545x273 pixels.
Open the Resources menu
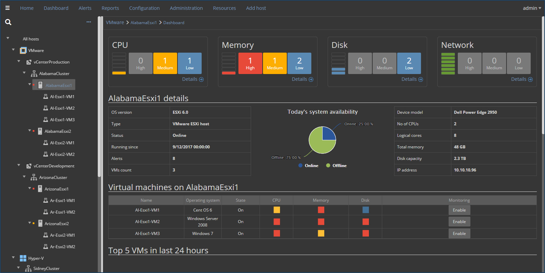224,8
